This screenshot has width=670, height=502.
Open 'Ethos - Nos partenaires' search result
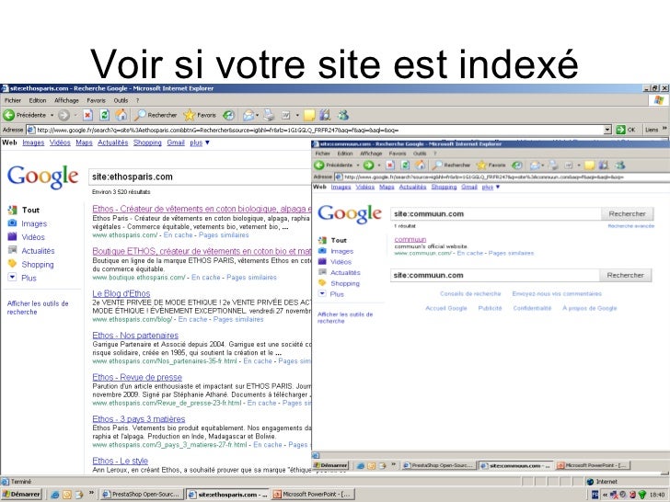click(x=135, y=336)
